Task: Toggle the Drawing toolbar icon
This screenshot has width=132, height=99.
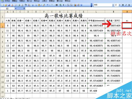Action: click(x=78, y=5)
